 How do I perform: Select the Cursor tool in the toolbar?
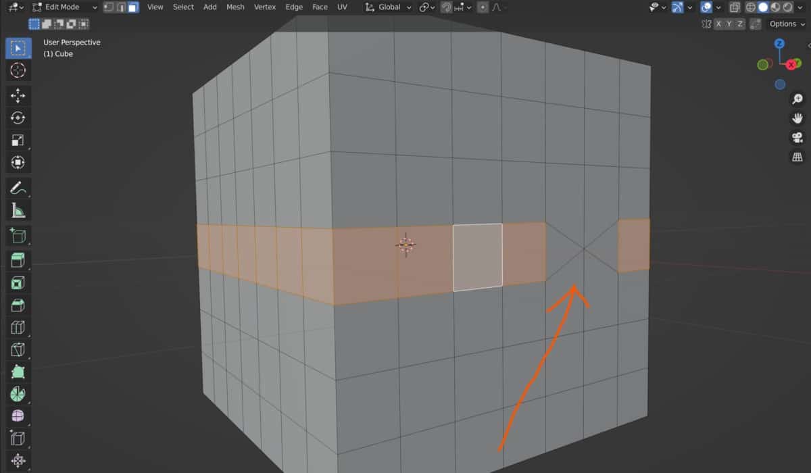click(x=18, y=70)
